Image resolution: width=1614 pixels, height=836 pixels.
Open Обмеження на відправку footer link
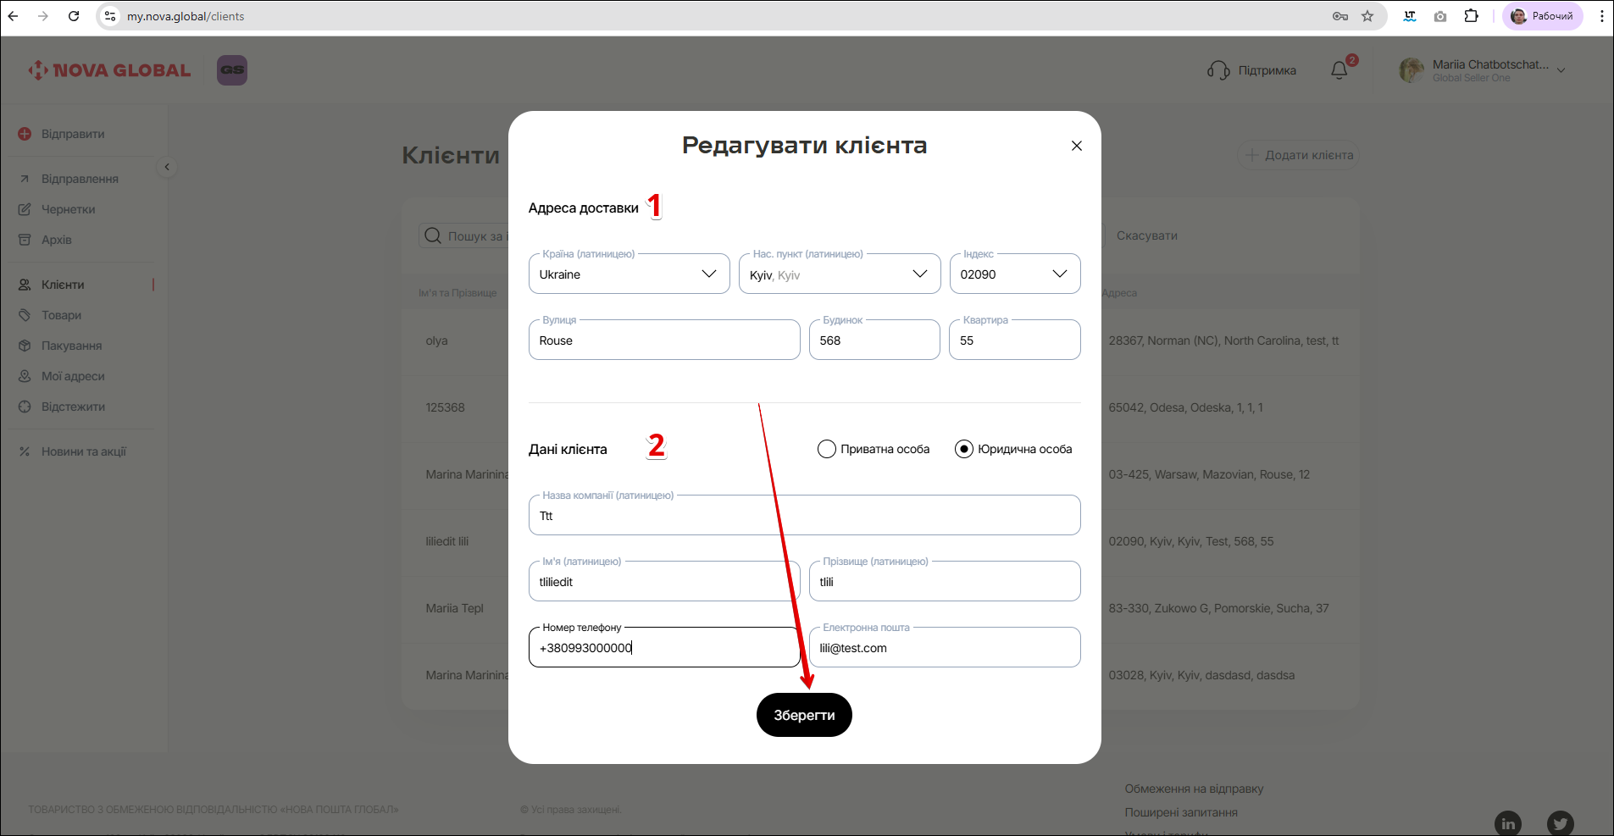(x=1195, y=789)
